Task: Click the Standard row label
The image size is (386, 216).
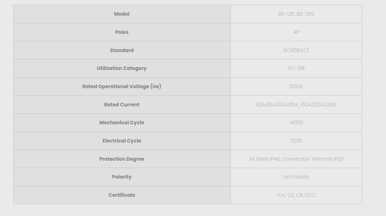Action: coord(122,50)
